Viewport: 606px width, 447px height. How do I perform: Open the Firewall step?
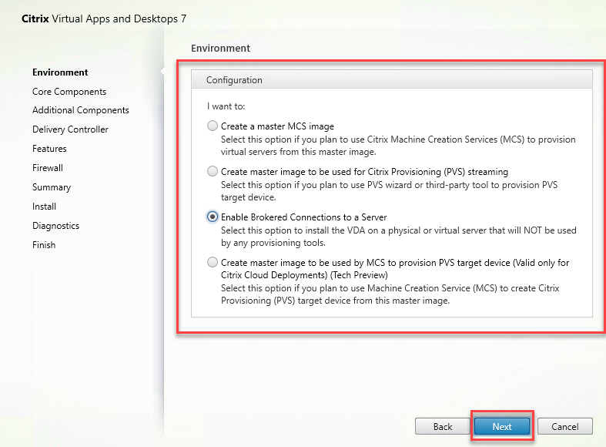tap(48, 168)
